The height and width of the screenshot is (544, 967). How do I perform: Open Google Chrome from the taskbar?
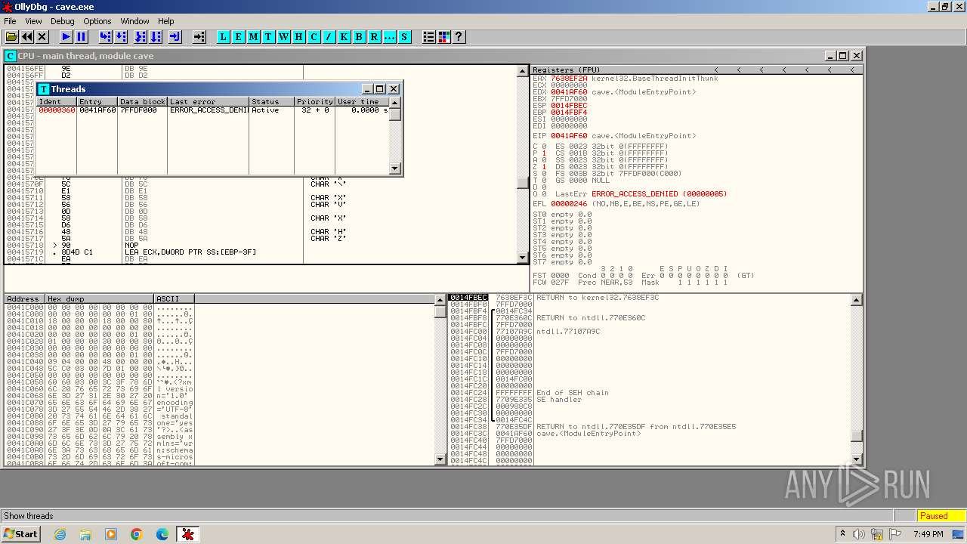point(137,534)
